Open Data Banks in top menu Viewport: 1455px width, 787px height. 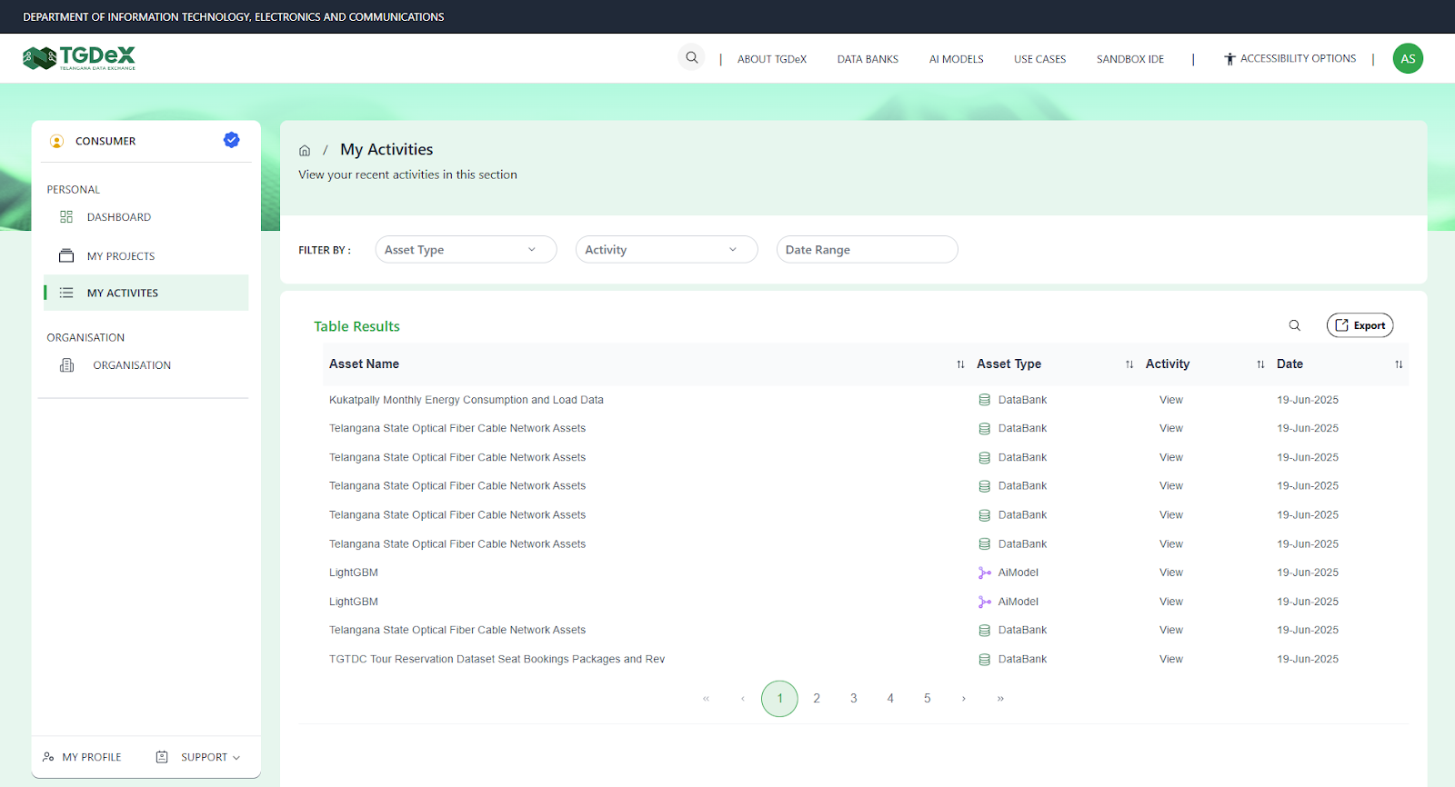(868, 59)
